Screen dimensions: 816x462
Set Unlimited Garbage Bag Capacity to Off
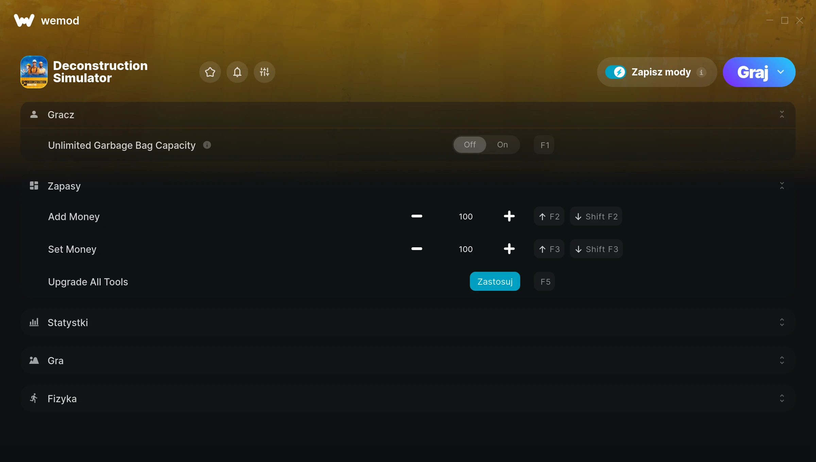click(470, 145)
